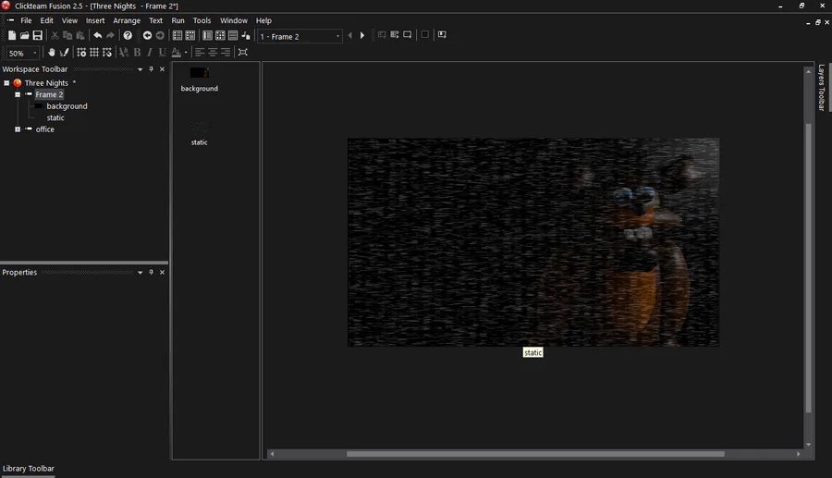Open the Arrange menu
Viewport: 832px width, 478px height.
pyautogui.click(x=127, y=20)
